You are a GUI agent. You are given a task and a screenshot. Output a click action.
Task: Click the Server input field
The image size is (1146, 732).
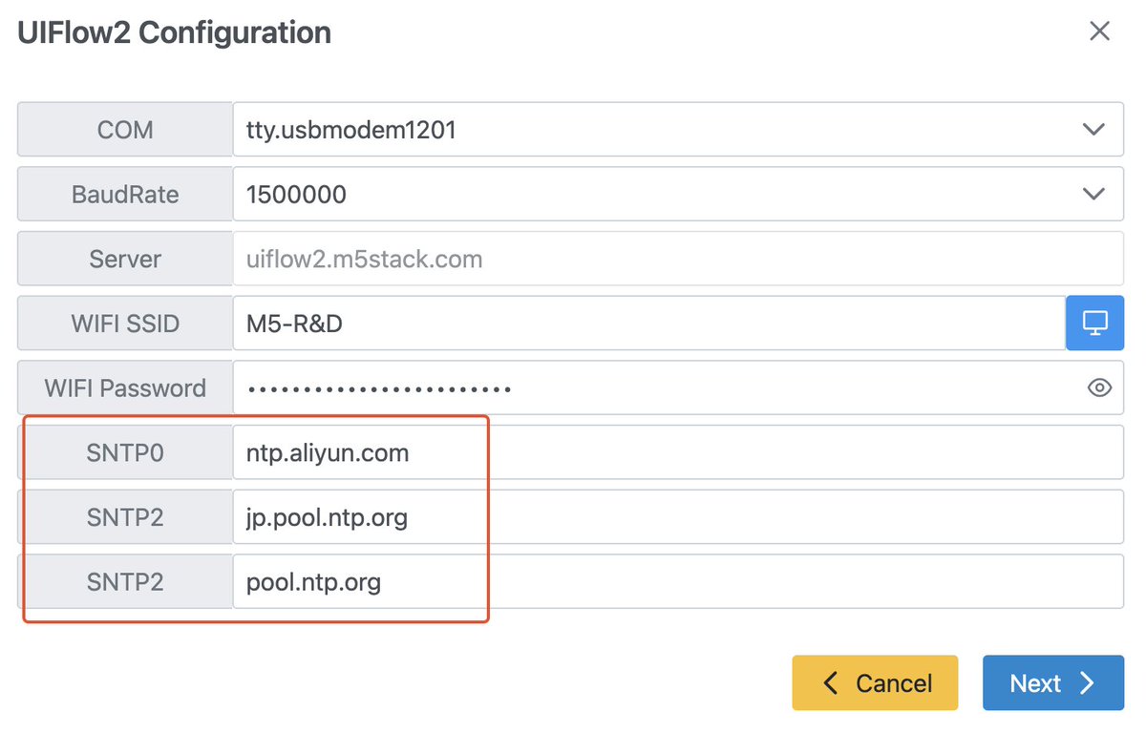point(573,259)
